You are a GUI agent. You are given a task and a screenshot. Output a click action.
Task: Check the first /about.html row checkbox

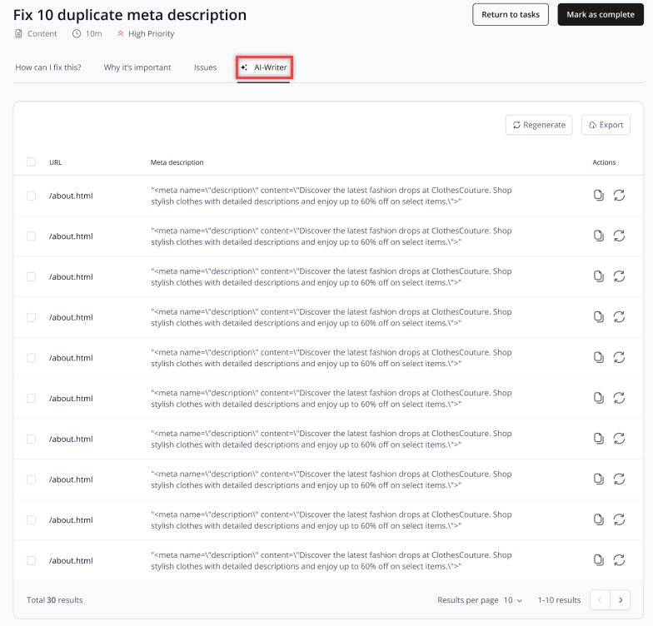32,196
